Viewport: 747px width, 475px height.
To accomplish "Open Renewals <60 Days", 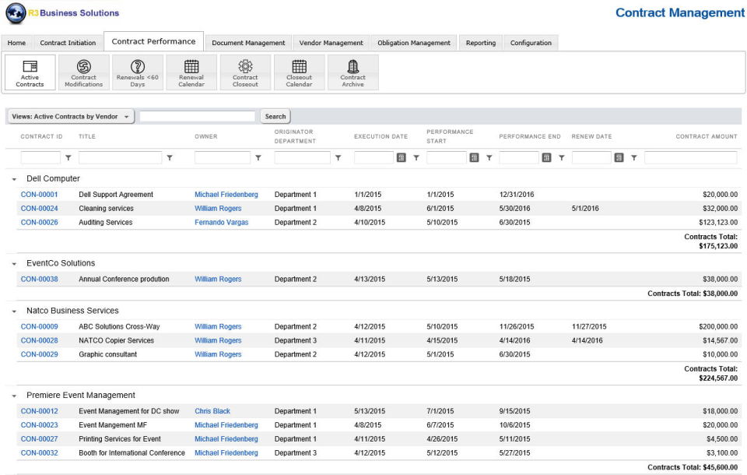I will click(138, 72).
